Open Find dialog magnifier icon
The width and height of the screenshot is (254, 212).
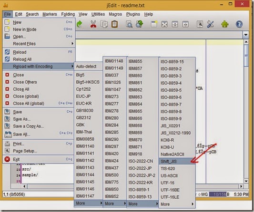(129, 24)
